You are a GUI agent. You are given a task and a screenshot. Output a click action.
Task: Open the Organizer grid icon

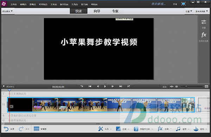[37, 129]
